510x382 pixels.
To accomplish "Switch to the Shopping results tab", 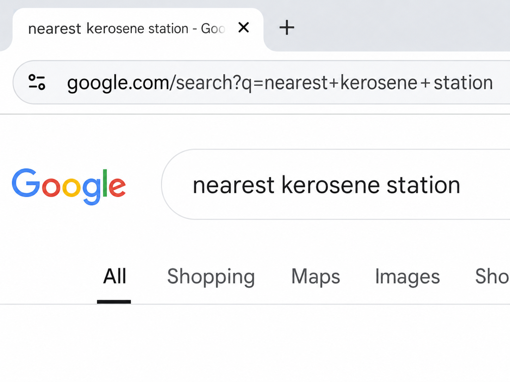I will (x=211, y=277).
